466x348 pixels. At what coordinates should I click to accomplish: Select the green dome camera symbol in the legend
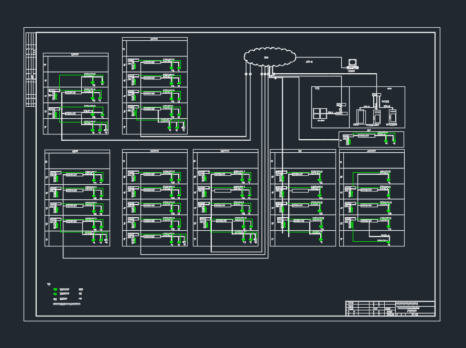pyautogui.click(x=55, y=289)
